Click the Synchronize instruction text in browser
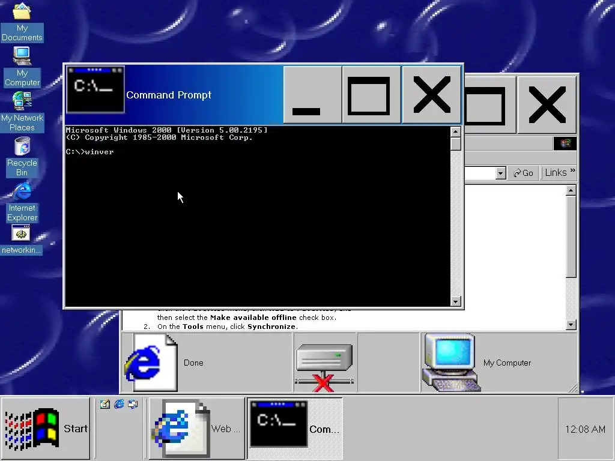Viewport: 615px width, 461px height. [x=228, y=327]
